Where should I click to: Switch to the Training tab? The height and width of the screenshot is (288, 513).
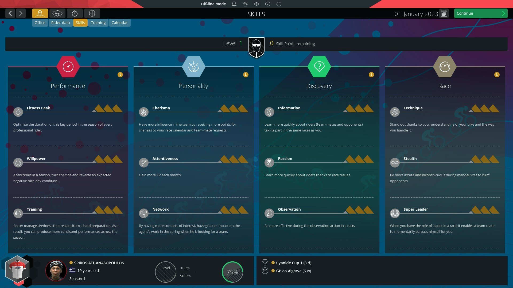pyautogui.click(x=98, y=22)
